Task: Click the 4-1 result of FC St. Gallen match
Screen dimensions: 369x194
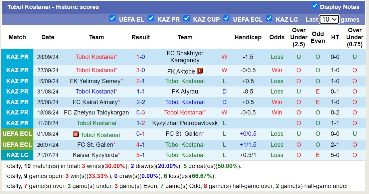Action: click(141, 145)
